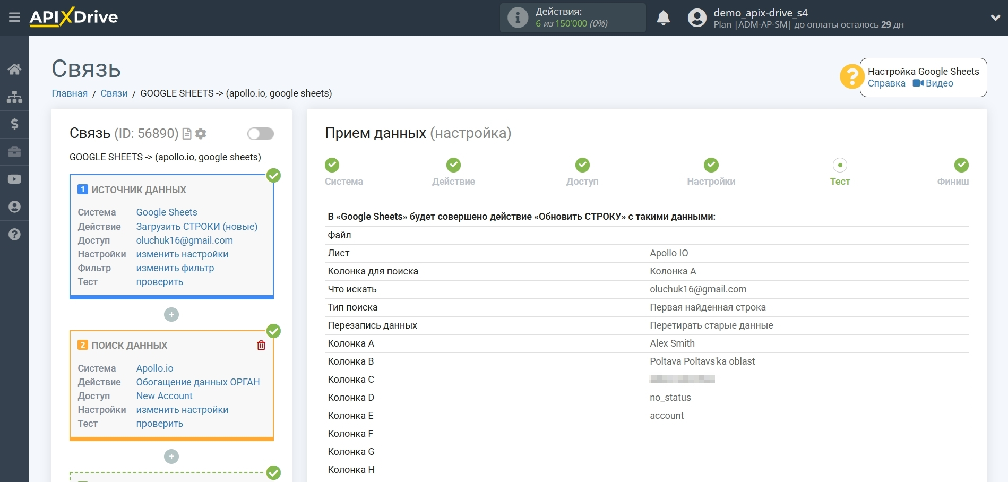Click the notifications bell icon
The height and width of the screenshot is (482, 1008).
pos(663,18)
